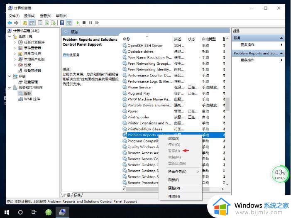The image size is (291, 218).
Task: Click the Back arrow toolbar icon
Action: click(x=10, y=23)
